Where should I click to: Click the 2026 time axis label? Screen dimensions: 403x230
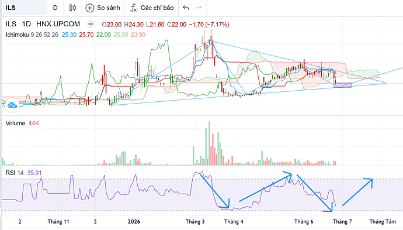coord(134,221)
